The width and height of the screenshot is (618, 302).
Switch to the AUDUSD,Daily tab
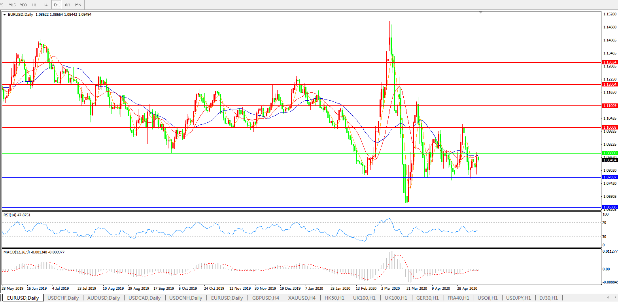coord(104,298)
